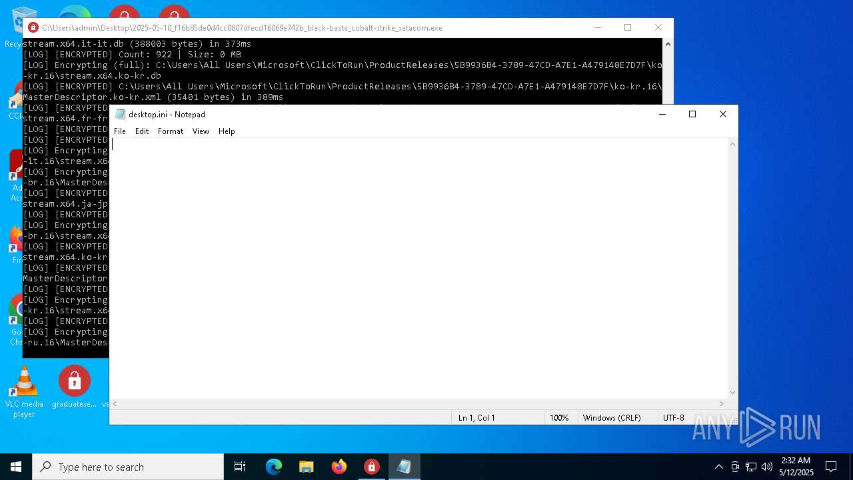This screenshot has width=853, height=480.
Task: Open the graduatese... red lock desktop file
Action: pyautogui.click(x=74, y=387)
